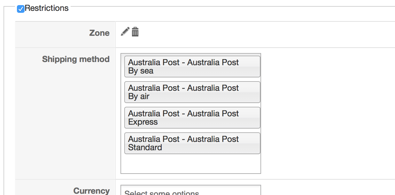Click the Restrictions legend label

coord(47,8)
